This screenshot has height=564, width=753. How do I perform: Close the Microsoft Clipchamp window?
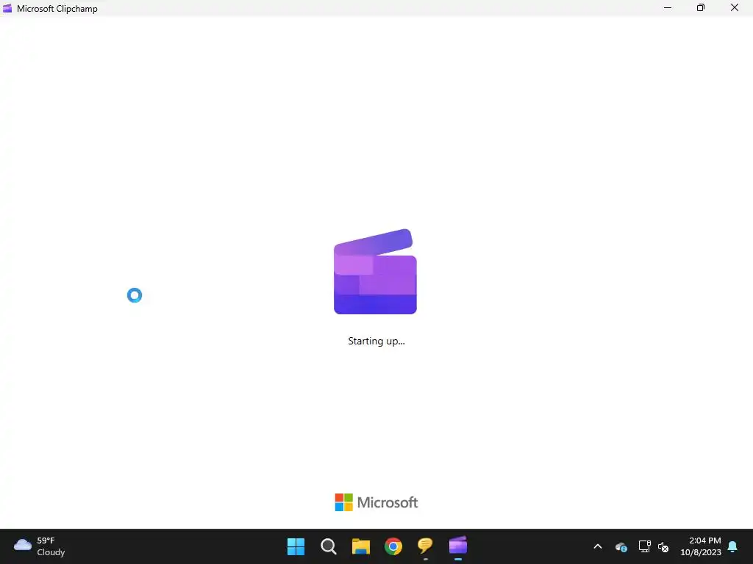click(x=735, y=7)
